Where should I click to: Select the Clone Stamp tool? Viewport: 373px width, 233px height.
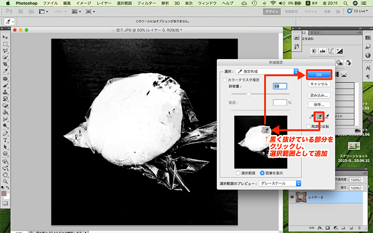click(5, 92)
